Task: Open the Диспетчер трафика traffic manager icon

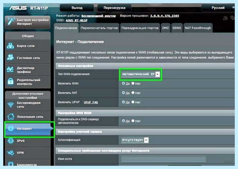Action: coord(10,69)
